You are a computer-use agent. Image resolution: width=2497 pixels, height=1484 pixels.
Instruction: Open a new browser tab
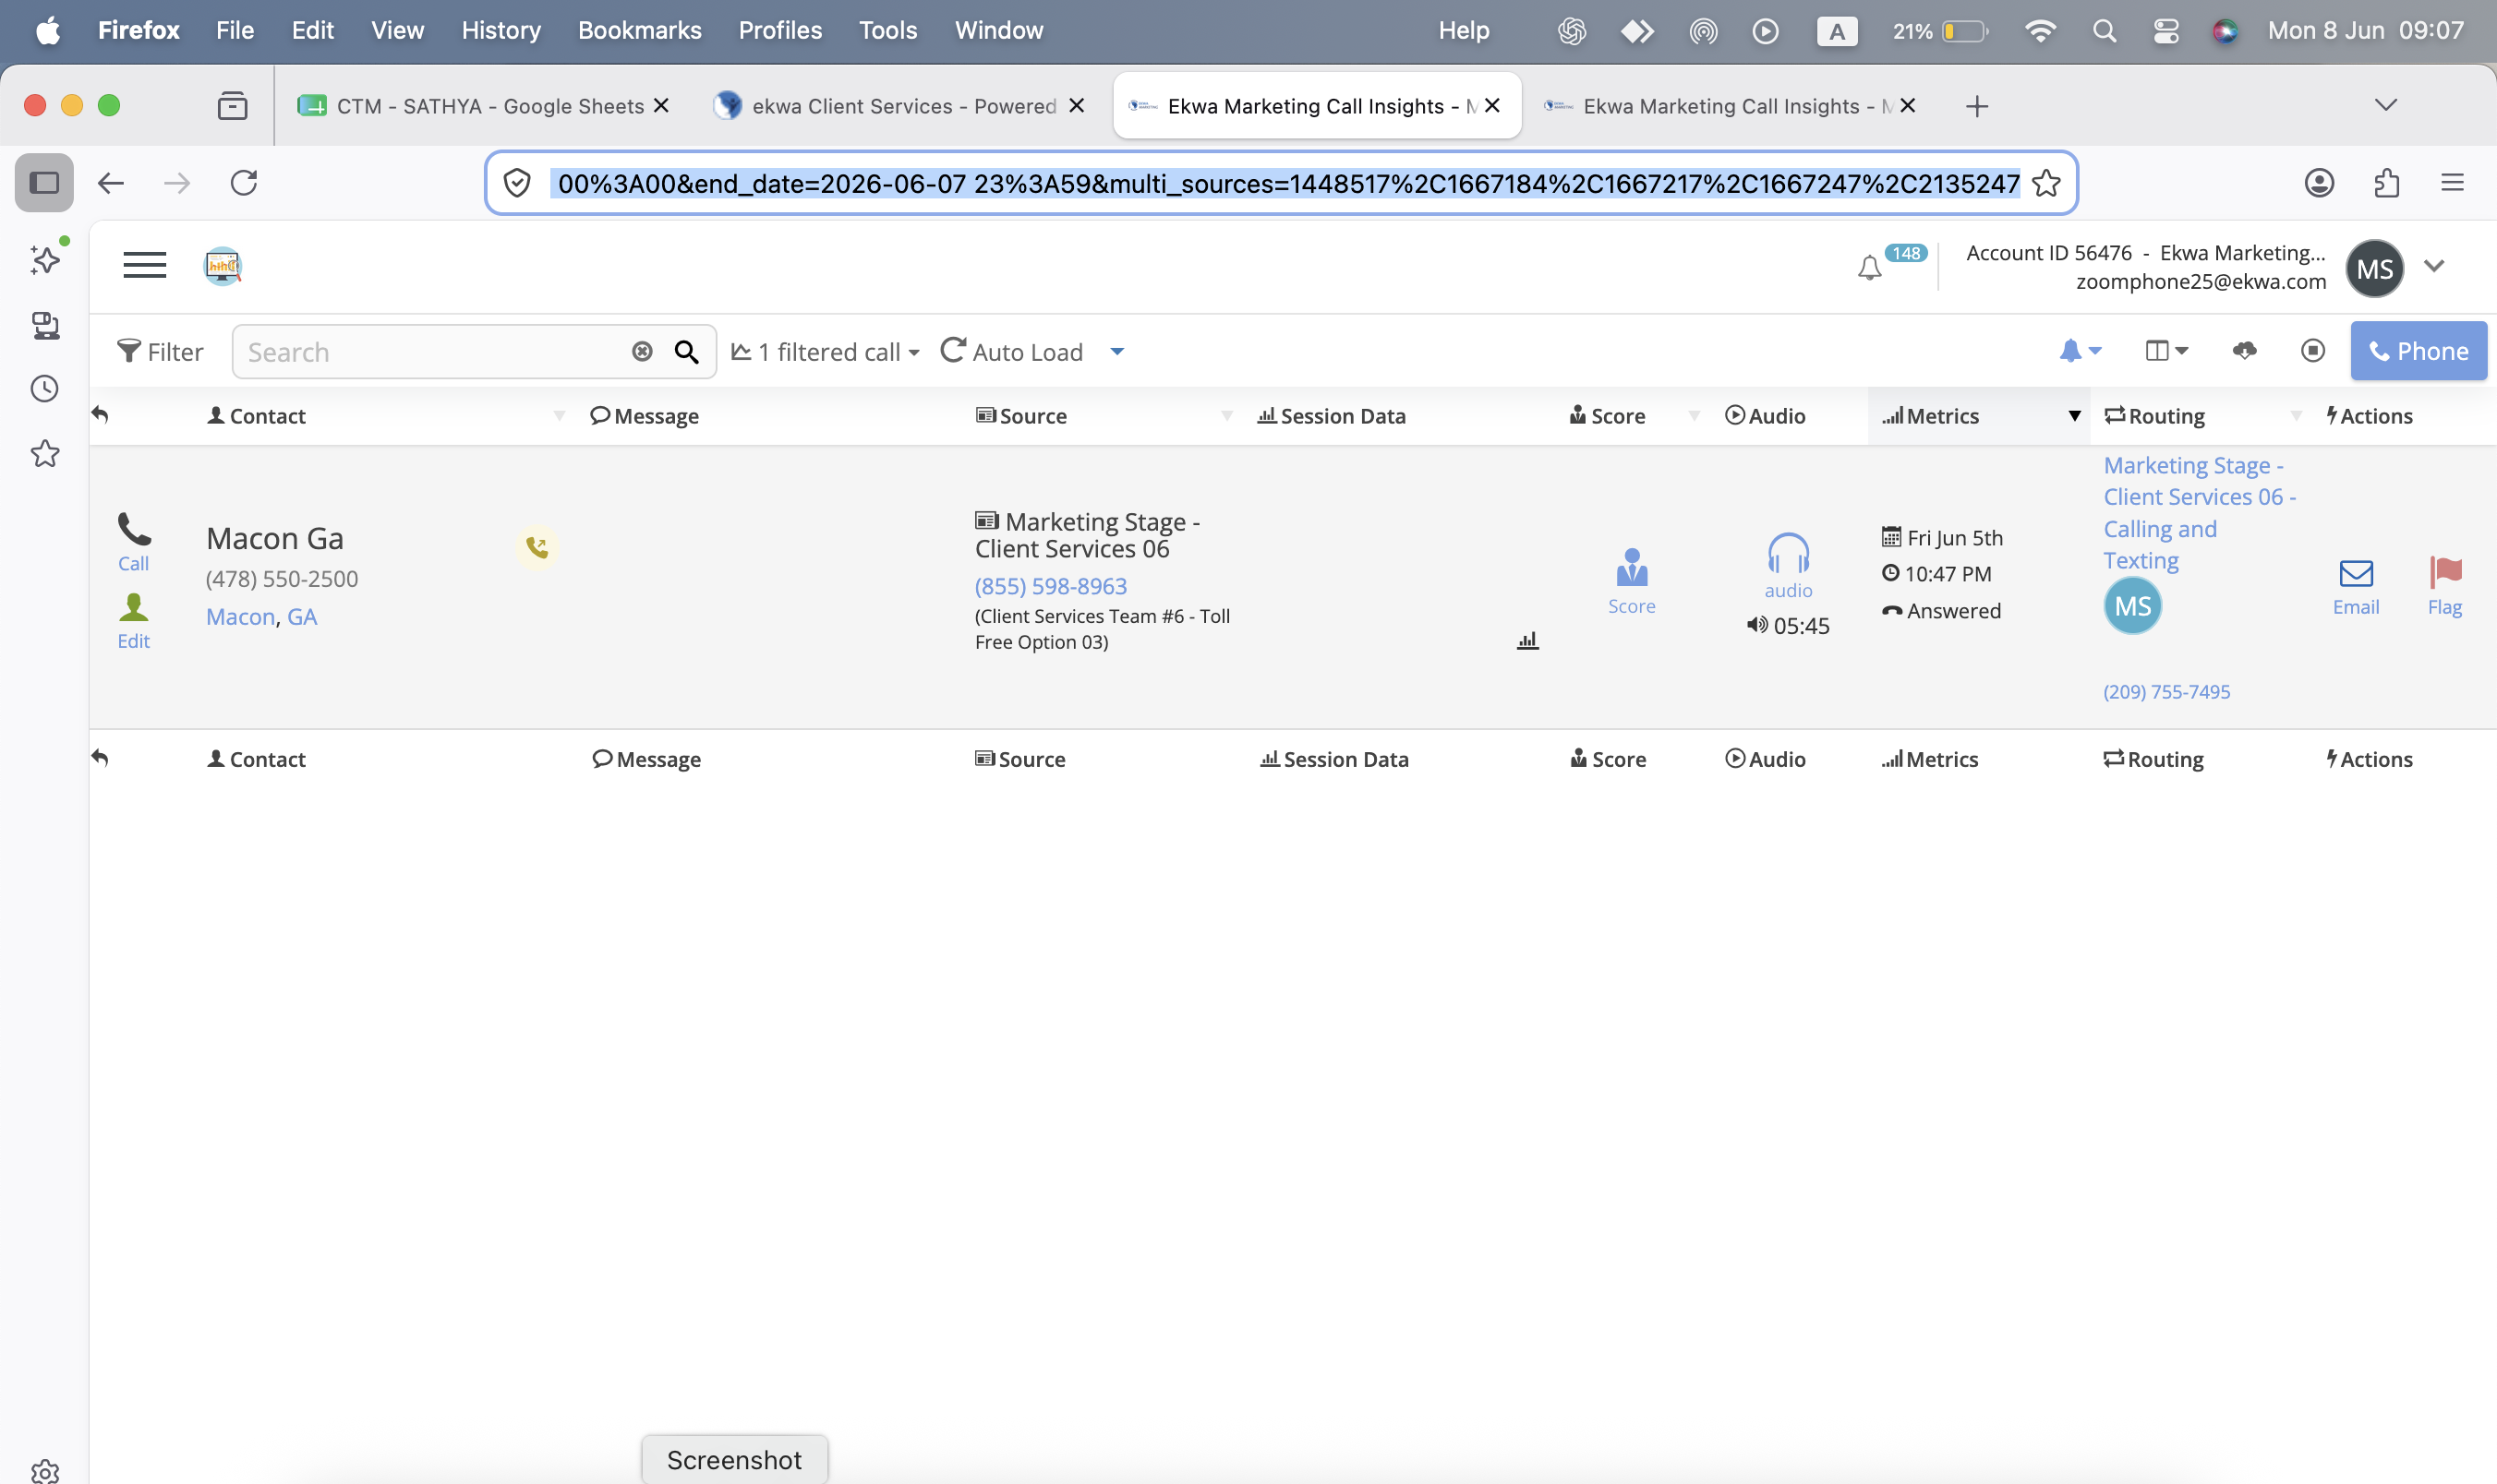tap(1977, 106)
